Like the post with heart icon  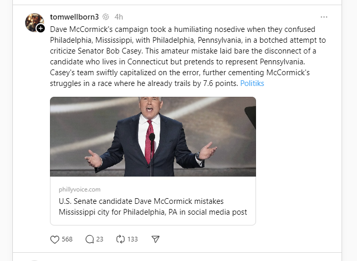tap(55, 239)
